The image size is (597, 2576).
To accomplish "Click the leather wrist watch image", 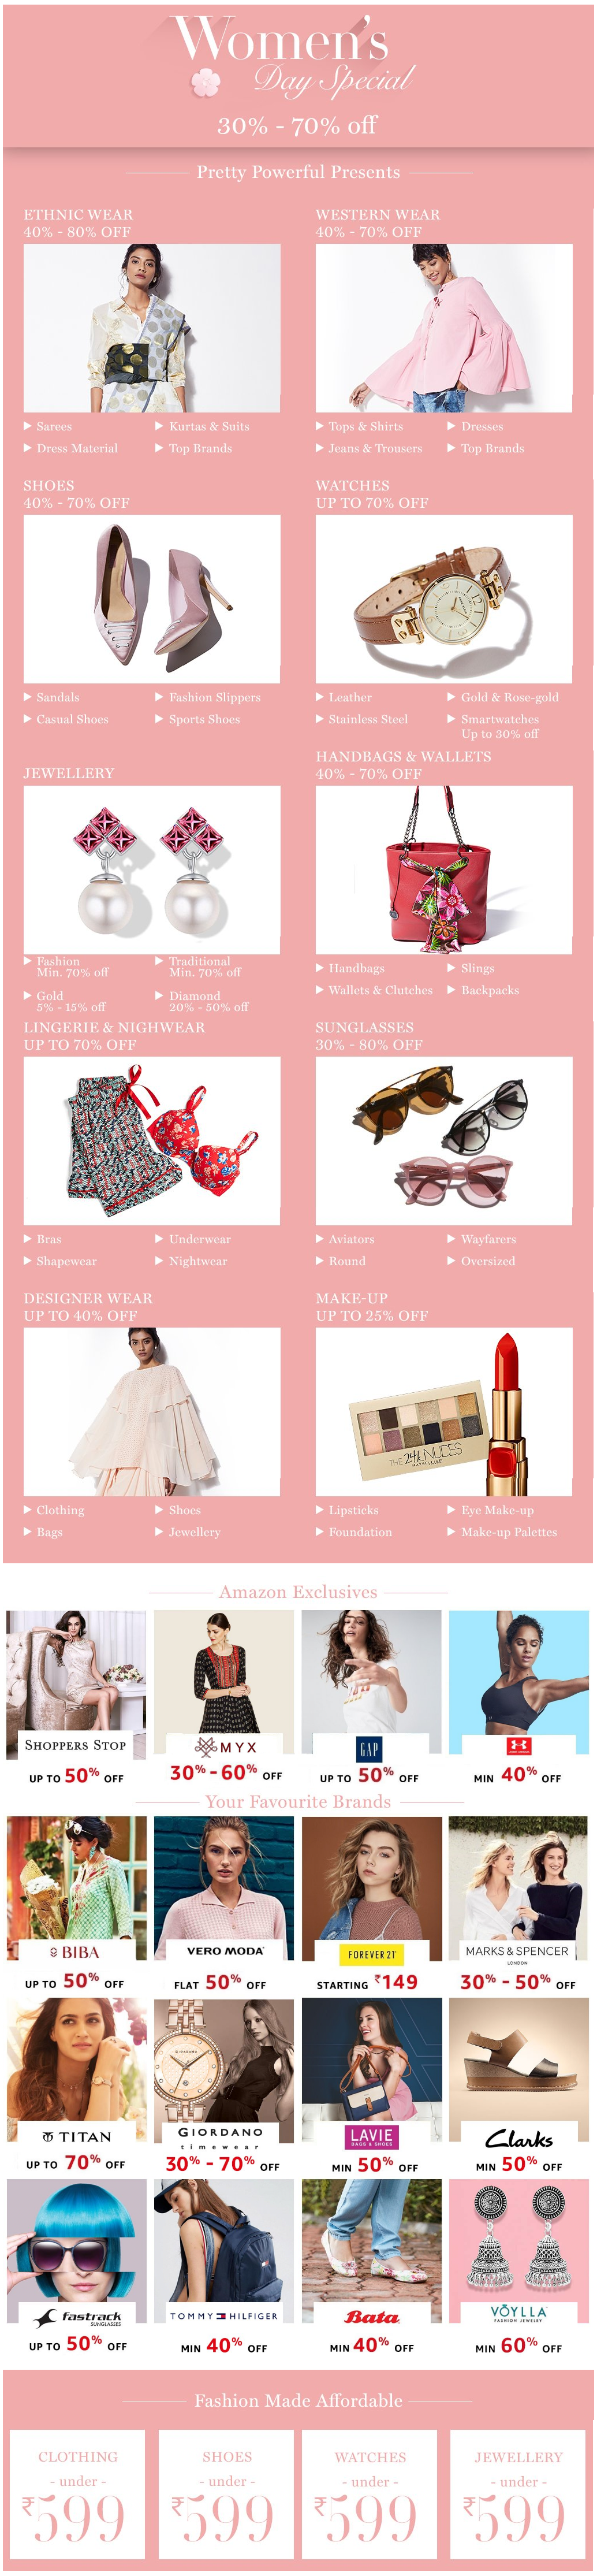I will (444, 599).
